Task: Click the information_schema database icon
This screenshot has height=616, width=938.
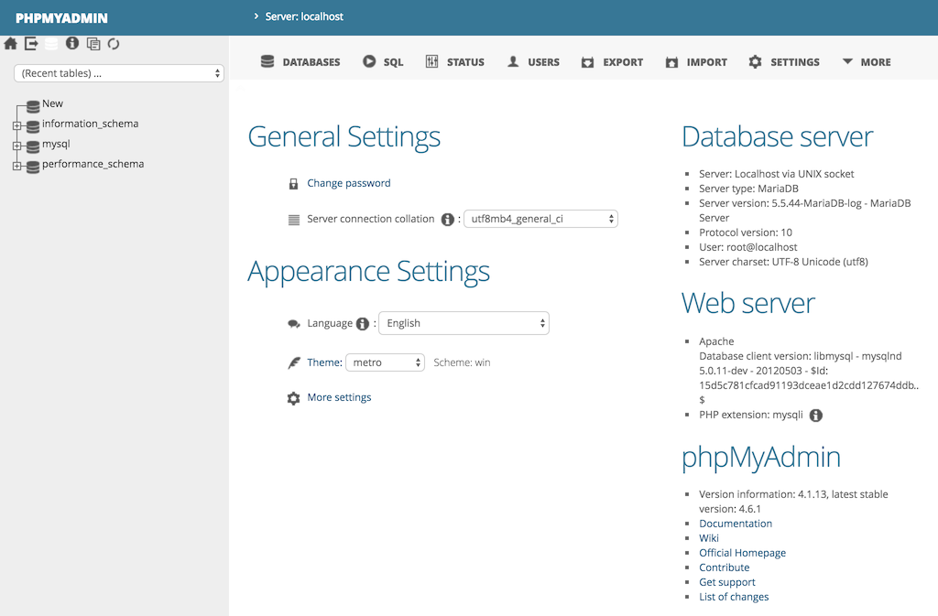Action: point(34,126)
